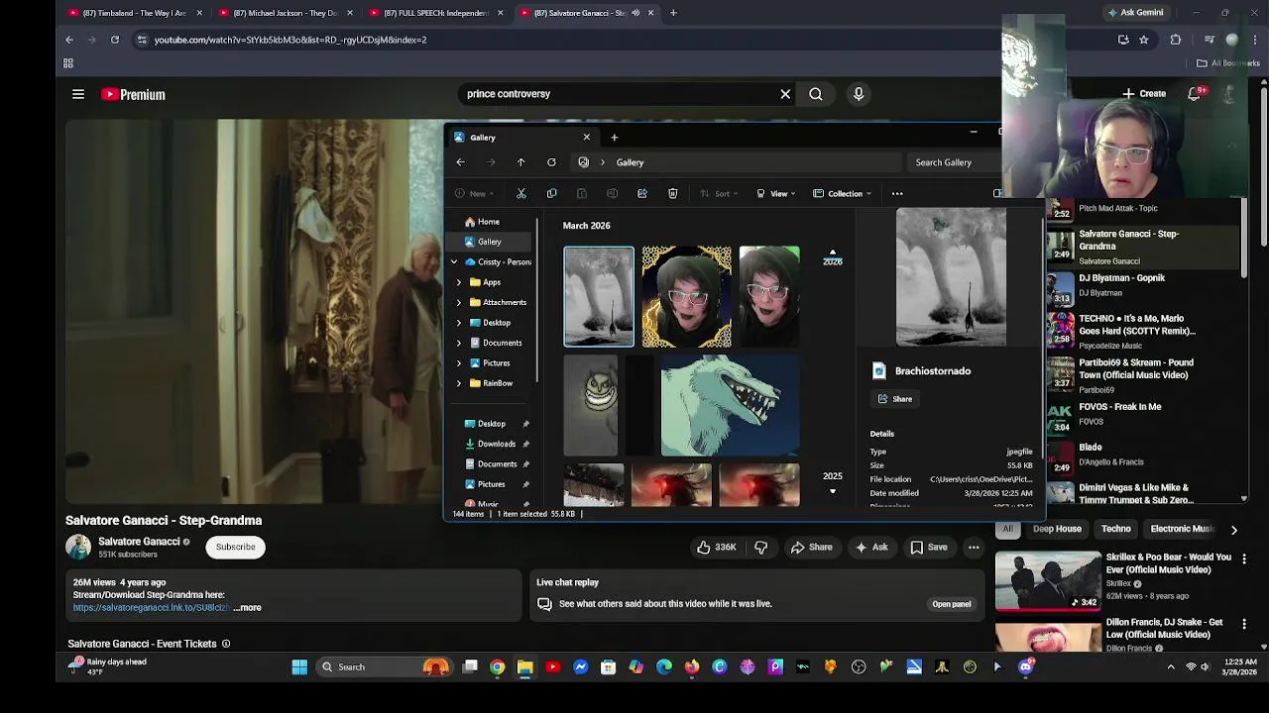1269x713 pixels.
Task: Click the YouTube search magnifier button
Action: pyautogui.click(x=815, y=94)
